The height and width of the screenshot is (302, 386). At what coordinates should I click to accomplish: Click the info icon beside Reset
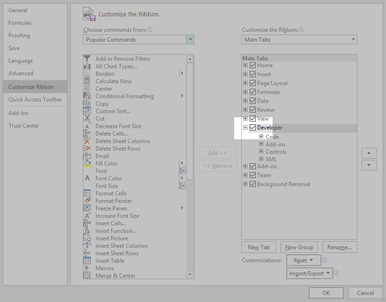[x=324, y=260]
